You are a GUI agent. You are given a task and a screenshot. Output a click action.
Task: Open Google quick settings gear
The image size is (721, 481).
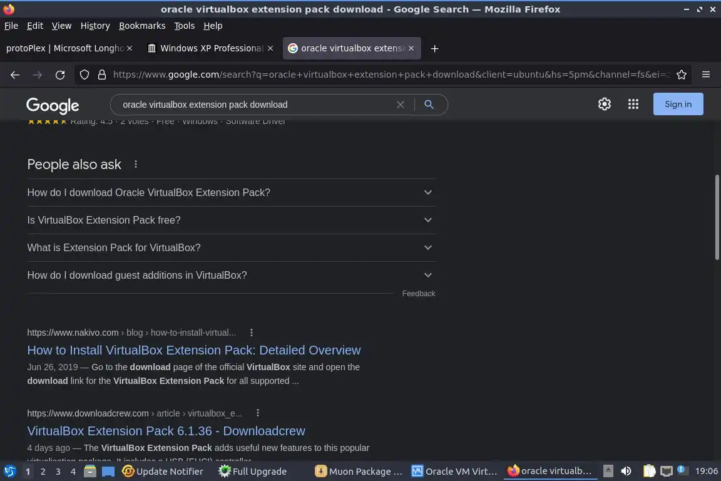(x=604, y=104)
